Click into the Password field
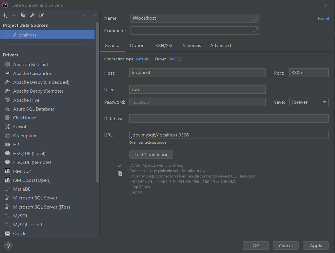Viewport: 335px width, 253px height. (197, 102)
